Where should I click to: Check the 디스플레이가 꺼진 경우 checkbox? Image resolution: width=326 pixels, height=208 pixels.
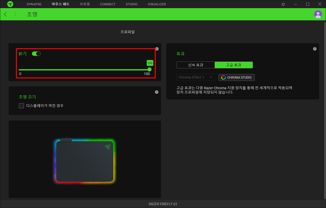(x=21, y=106)
